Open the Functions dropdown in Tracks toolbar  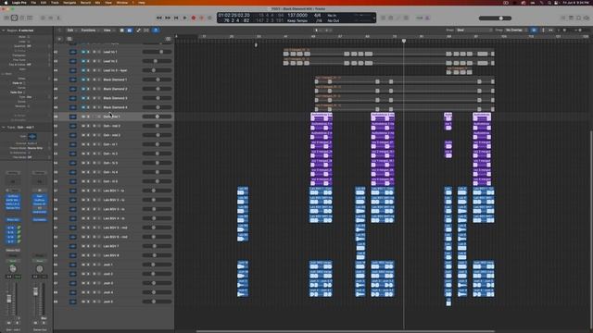click(89, 31)
